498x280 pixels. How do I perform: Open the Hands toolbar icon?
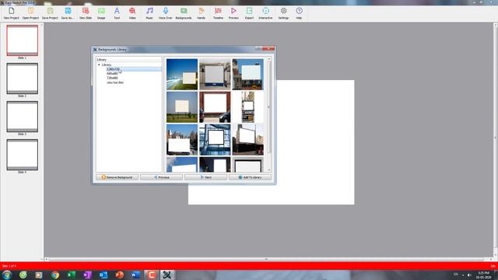point(201,13)
